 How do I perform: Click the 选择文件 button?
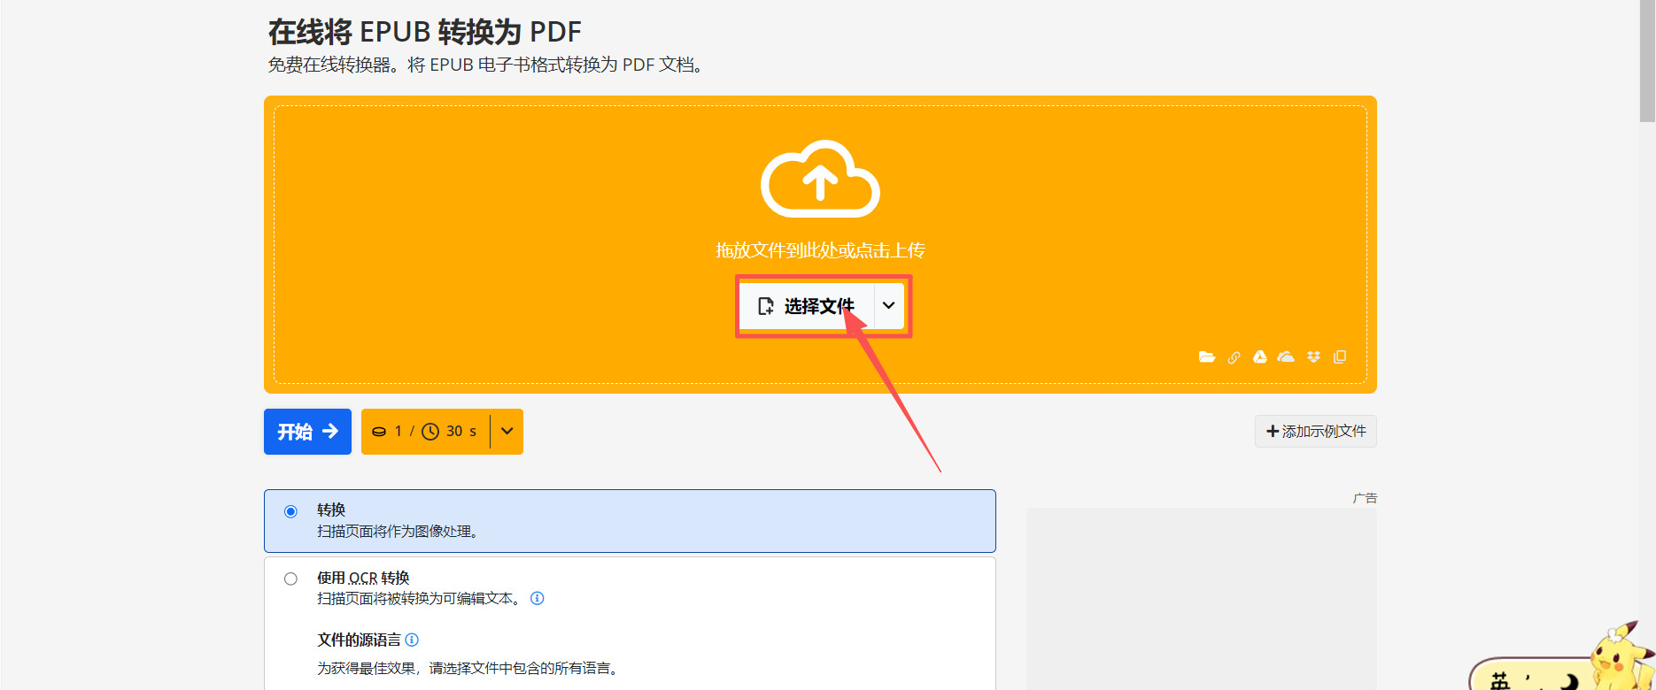click(x=806, y=306)
